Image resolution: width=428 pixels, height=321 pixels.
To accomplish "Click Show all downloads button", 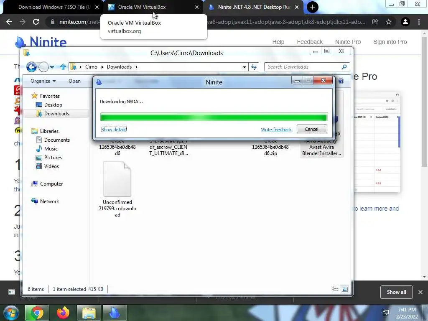I will tap(396, 292).
